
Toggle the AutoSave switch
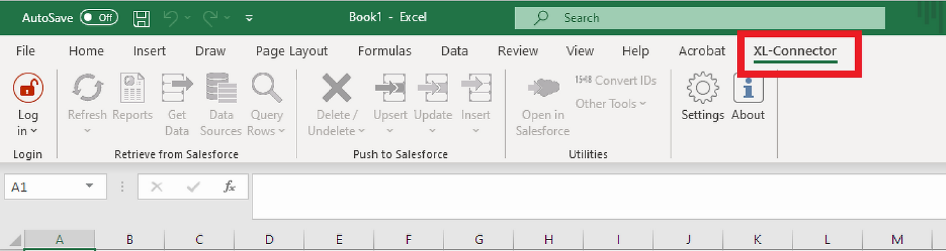click(98, 18)
